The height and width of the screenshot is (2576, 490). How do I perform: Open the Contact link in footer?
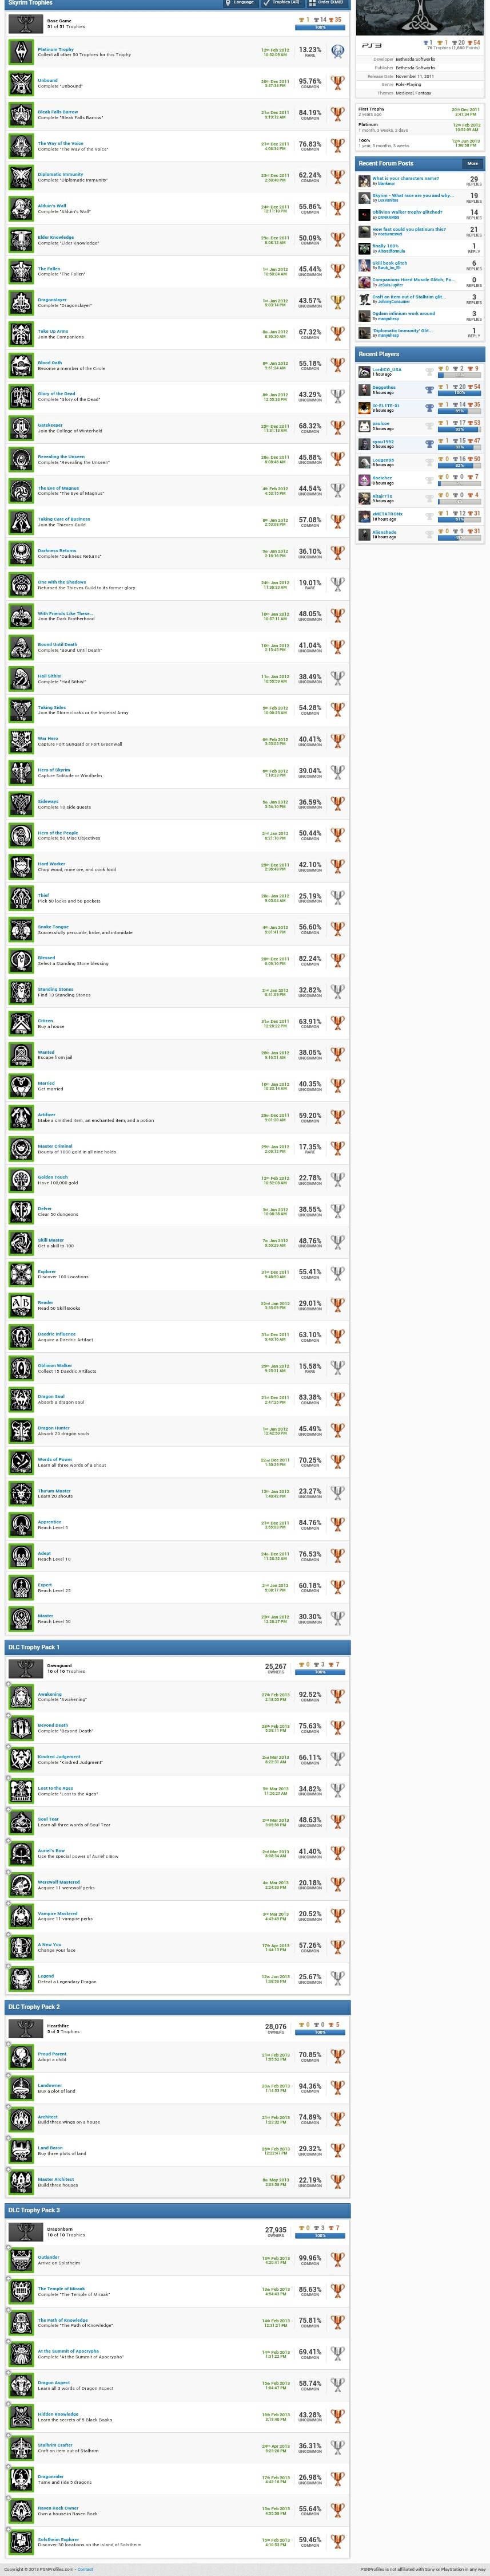click(85, 2568)
